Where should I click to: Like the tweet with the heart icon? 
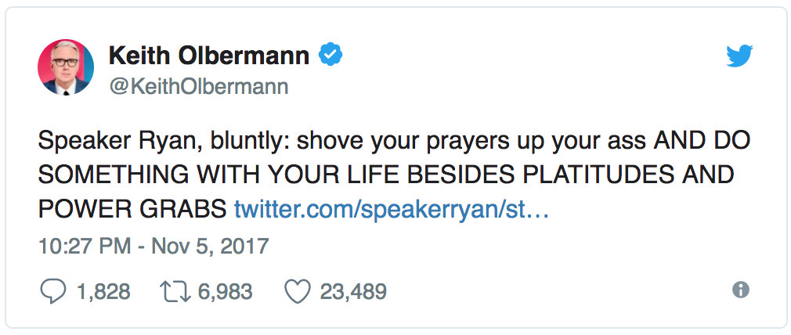(297, 292)
